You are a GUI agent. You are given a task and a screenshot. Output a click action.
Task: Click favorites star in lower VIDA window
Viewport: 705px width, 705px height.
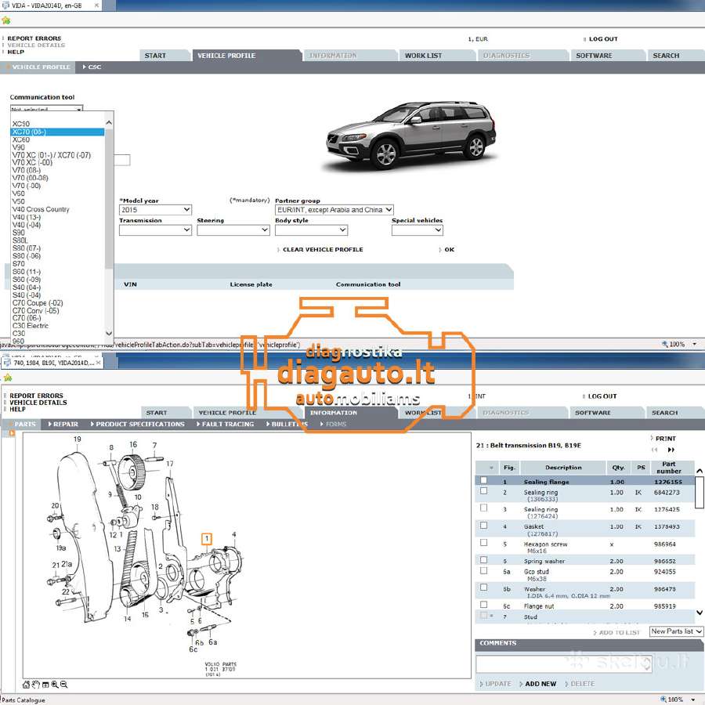pos(7,378)
